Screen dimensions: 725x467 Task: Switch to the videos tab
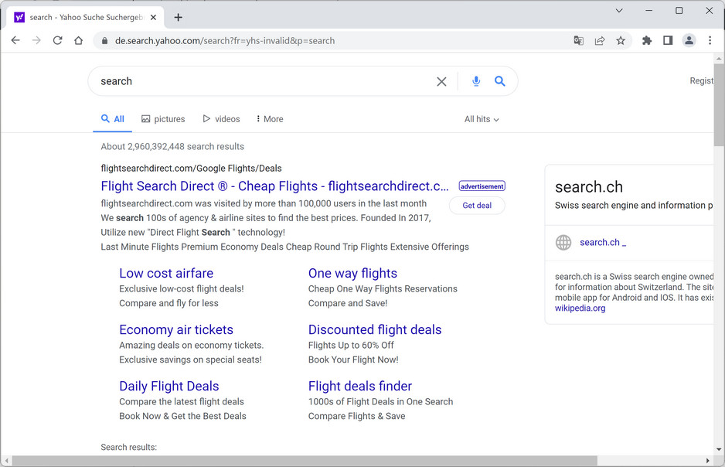pyautogui.click(x=221, y=119)
